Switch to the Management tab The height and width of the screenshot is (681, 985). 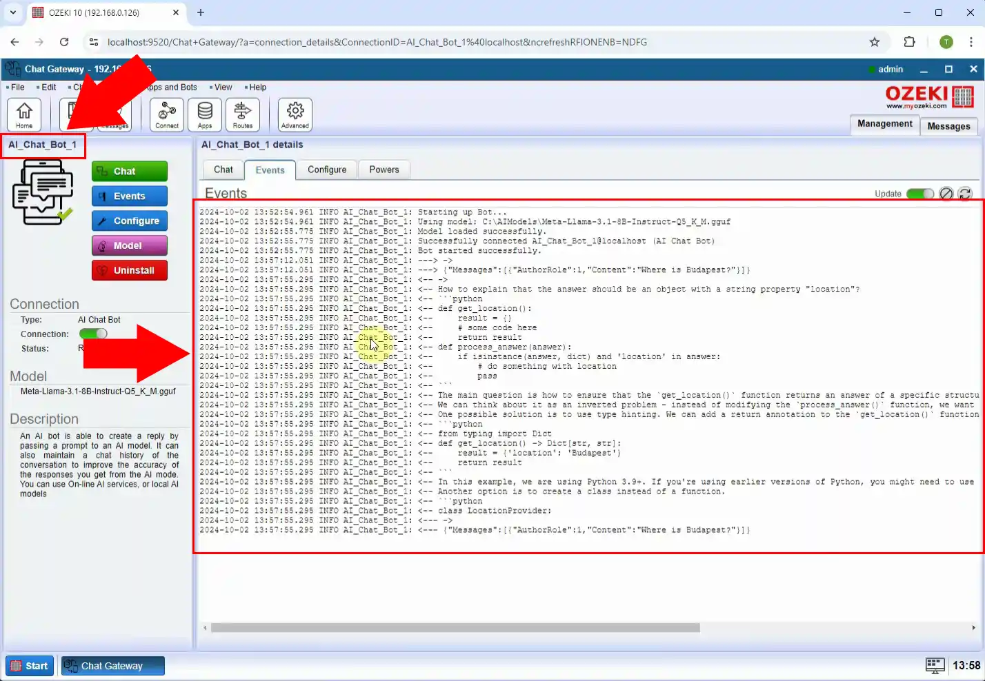885,124
